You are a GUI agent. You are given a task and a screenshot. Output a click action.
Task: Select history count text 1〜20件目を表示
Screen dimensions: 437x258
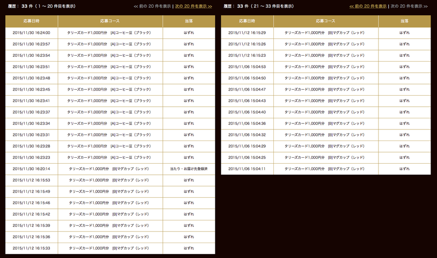56,6
